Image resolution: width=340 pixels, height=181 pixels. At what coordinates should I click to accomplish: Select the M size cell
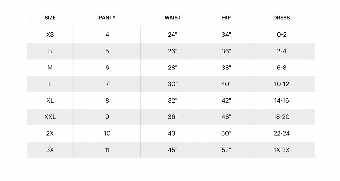pos(50,68)
